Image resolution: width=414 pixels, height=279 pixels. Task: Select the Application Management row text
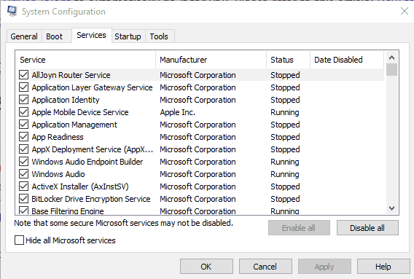74,125
